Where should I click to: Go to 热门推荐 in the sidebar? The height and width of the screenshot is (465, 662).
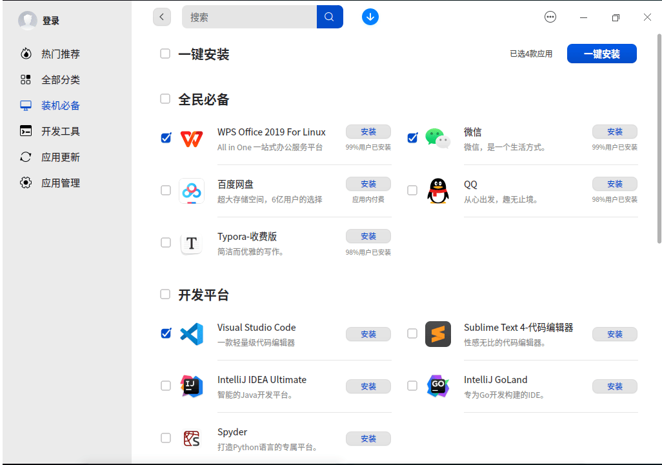point(61,54)
